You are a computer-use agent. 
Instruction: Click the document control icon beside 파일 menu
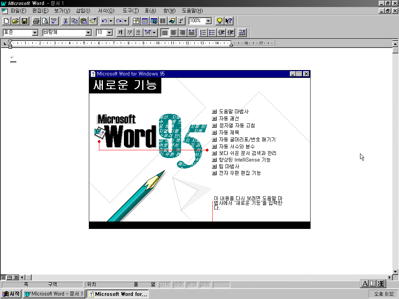coord(5,11)
